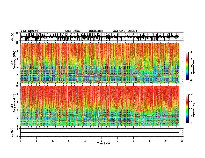The image size is (205, 158).
Task: Click the "station=OUI" label
Action: tap(96, 31)
